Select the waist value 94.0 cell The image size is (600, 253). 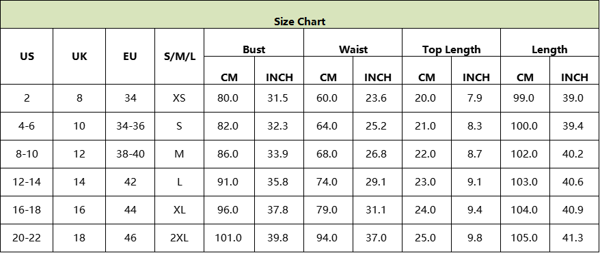tap(328, 238)
